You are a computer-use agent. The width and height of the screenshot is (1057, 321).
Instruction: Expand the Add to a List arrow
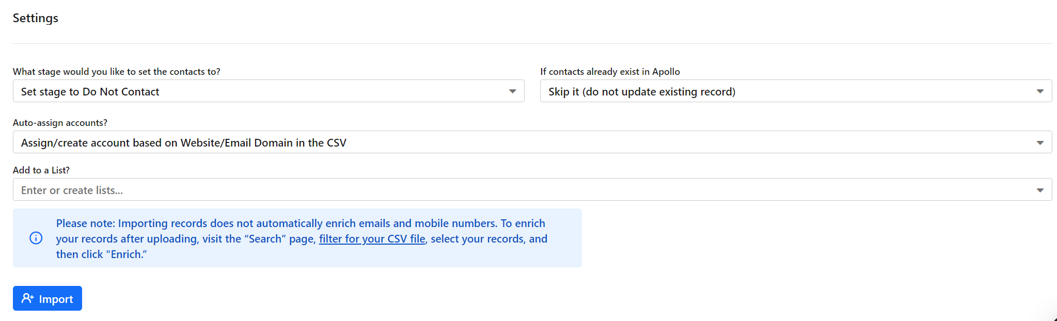coord(1040,190)
